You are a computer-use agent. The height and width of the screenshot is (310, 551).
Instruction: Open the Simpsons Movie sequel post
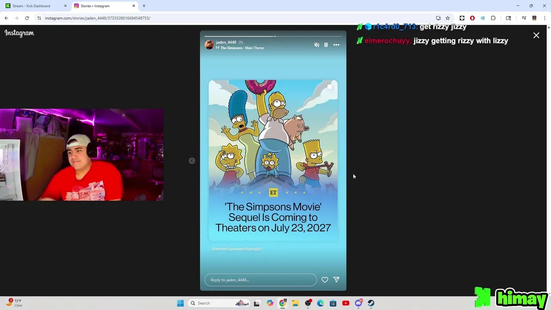click(273, 160)
